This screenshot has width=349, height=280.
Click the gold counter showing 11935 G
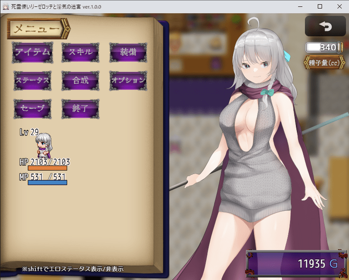click(296, 263)
